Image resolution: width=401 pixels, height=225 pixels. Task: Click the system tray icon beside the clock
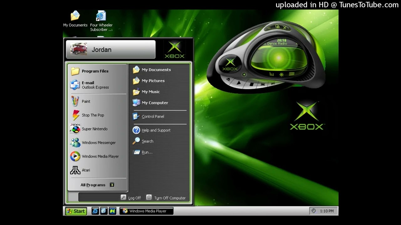pyautogui.click(x=313, y=211)
